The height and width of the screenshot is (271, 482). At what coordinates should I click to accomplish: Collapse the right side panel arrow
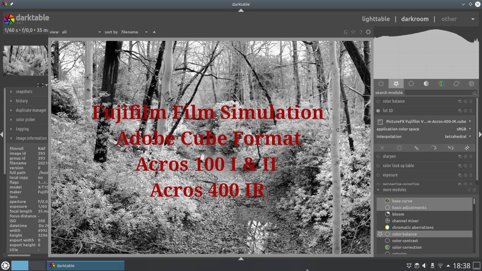(x=480, y=135)
